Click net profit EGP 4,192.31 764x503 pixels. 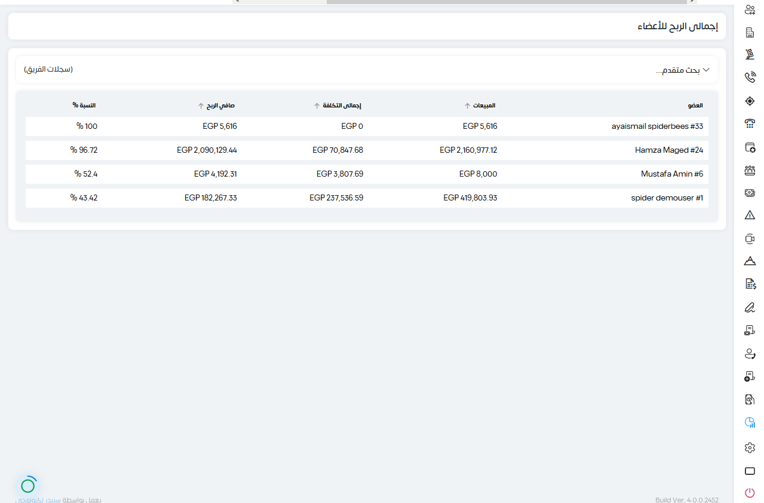coord(216,174)
